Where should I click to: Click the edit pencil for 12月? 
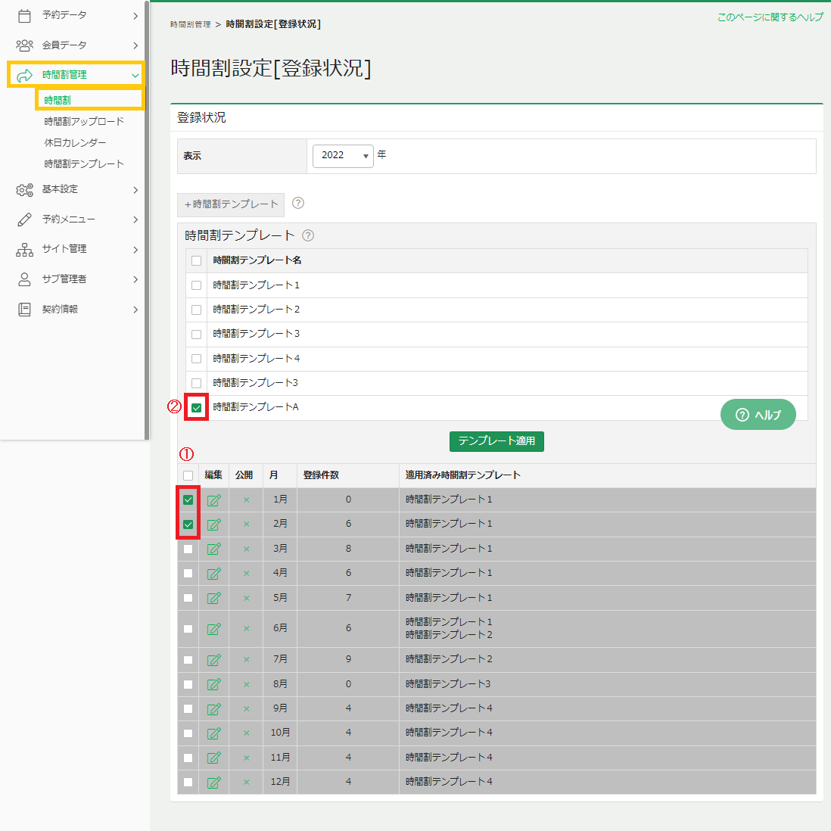point(213,783)
